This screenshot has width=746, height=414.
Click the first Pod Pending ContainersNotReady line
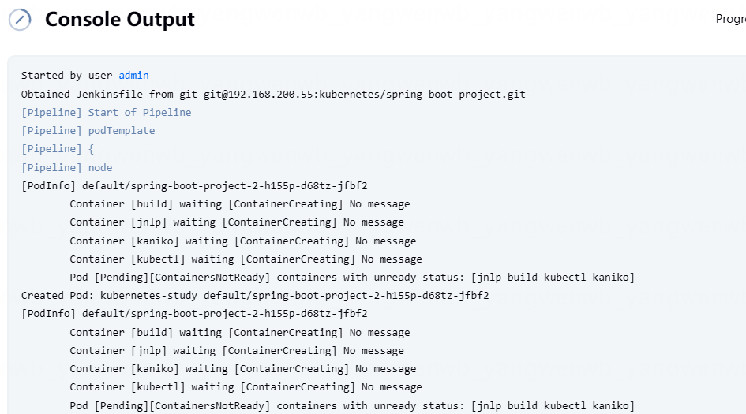(352, 277)
